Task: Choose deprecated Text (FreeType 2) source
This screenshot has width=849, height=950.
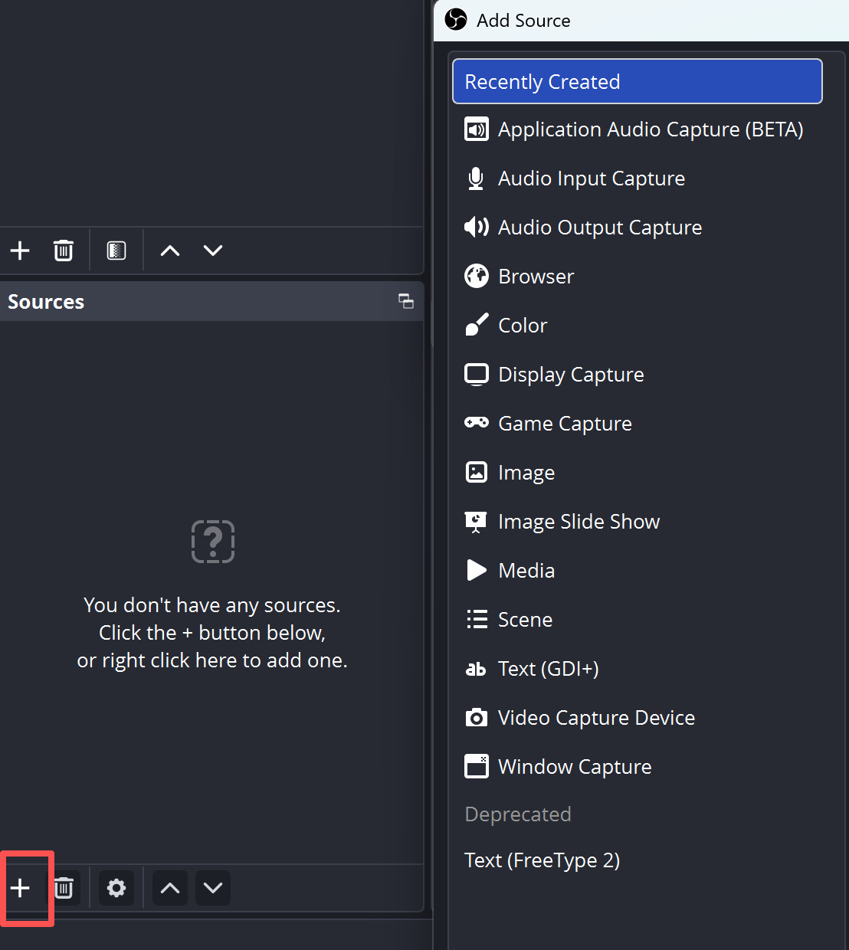Action: [638, 860]
